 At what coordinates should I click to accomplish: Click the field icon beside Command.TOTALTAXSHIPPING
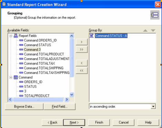point(21,73)
